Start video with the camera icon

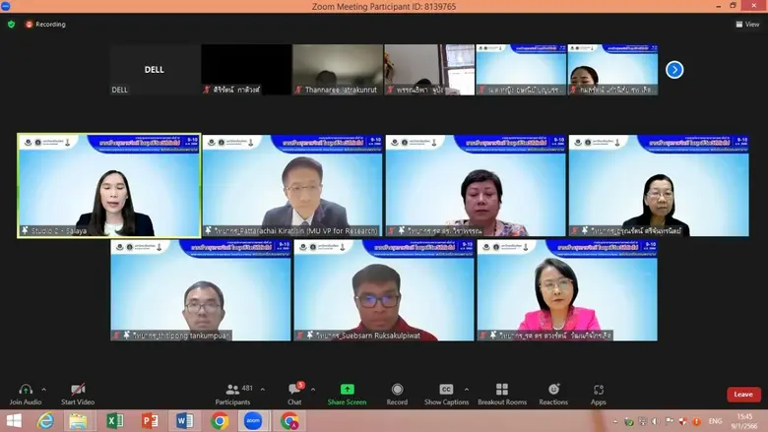pos(78,389)
